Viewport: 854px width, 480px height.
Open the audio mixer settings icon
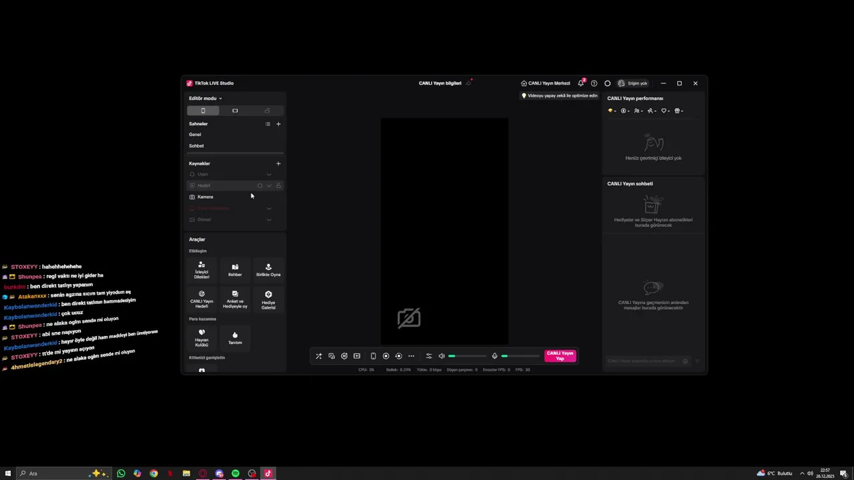tap(429, 356)
